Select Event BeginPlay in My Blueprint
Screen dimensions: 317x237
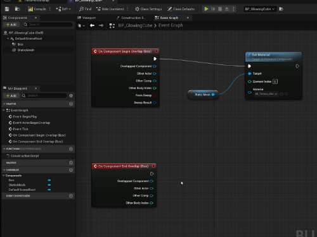(x=22, y=116)
